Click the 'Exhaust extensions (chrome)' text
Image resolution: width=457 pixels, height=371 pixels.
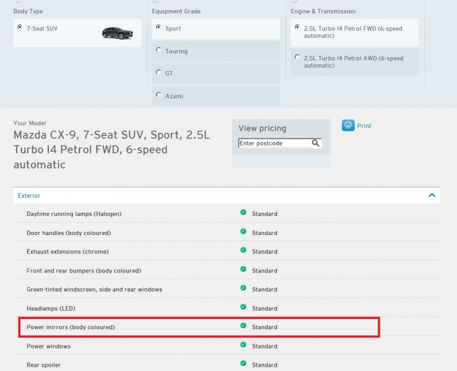pyautogui.click(x=68, y=252)
